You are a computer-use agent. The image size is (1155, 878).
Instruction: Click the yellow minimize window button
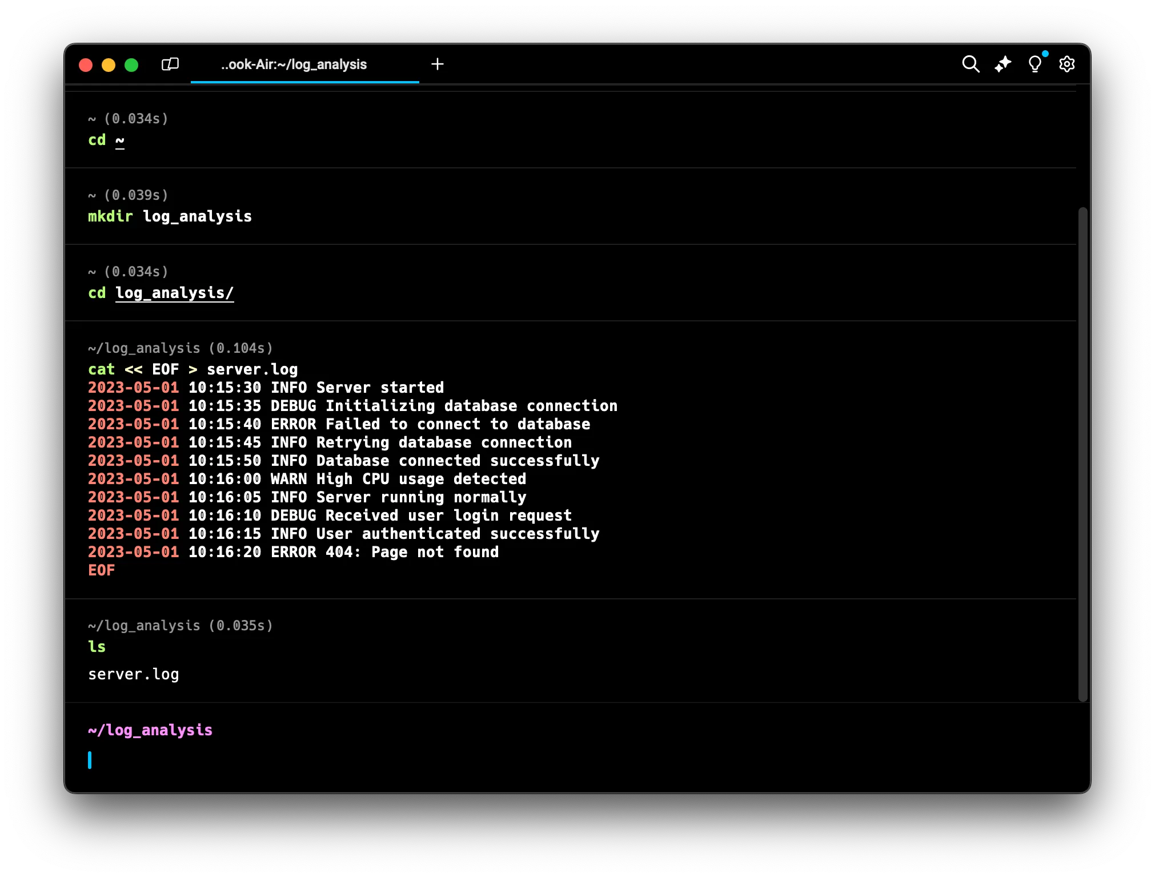[x=109, y=65]
